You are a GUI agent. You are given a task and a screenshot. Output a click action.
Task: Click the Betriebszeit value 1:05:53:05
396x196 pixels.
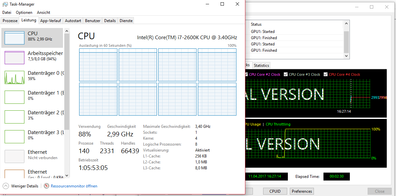click(93, 168)
